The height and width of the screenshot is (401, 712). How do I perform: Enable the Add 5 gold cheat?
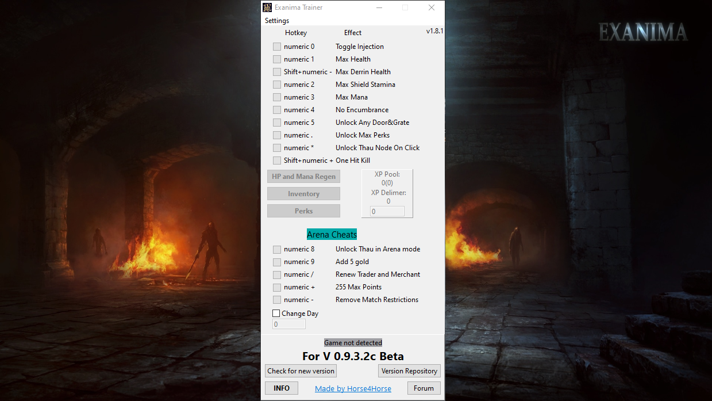tap(276, 262)
